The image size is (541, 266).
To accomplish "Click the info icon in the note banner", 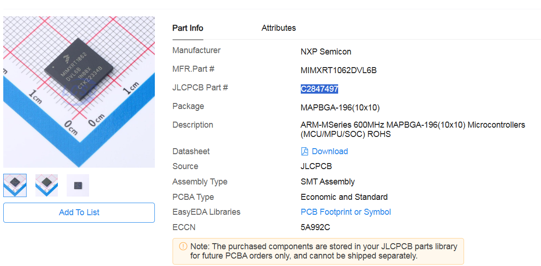I will [x=183, y=246].
